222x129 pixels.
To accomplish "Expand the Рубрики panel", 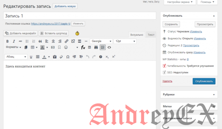I will (214, 95).
